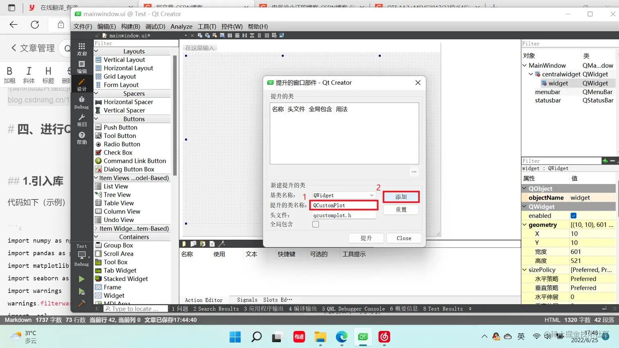
Task: Open the Analyze menu
Action: pos(181,26)
